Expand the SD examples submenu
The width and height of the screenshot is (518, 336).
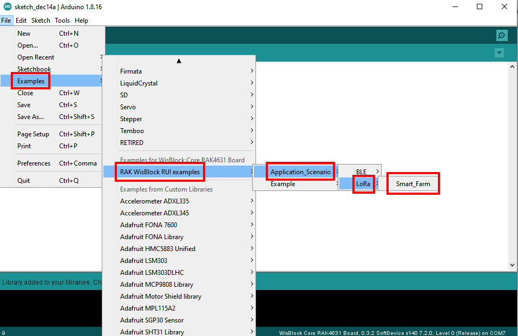pyautogui.click(x=179, y=95)
